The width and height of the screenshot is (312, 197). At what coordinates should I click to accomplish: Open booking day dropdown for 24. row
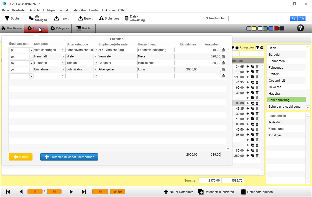tap(31, 69)
